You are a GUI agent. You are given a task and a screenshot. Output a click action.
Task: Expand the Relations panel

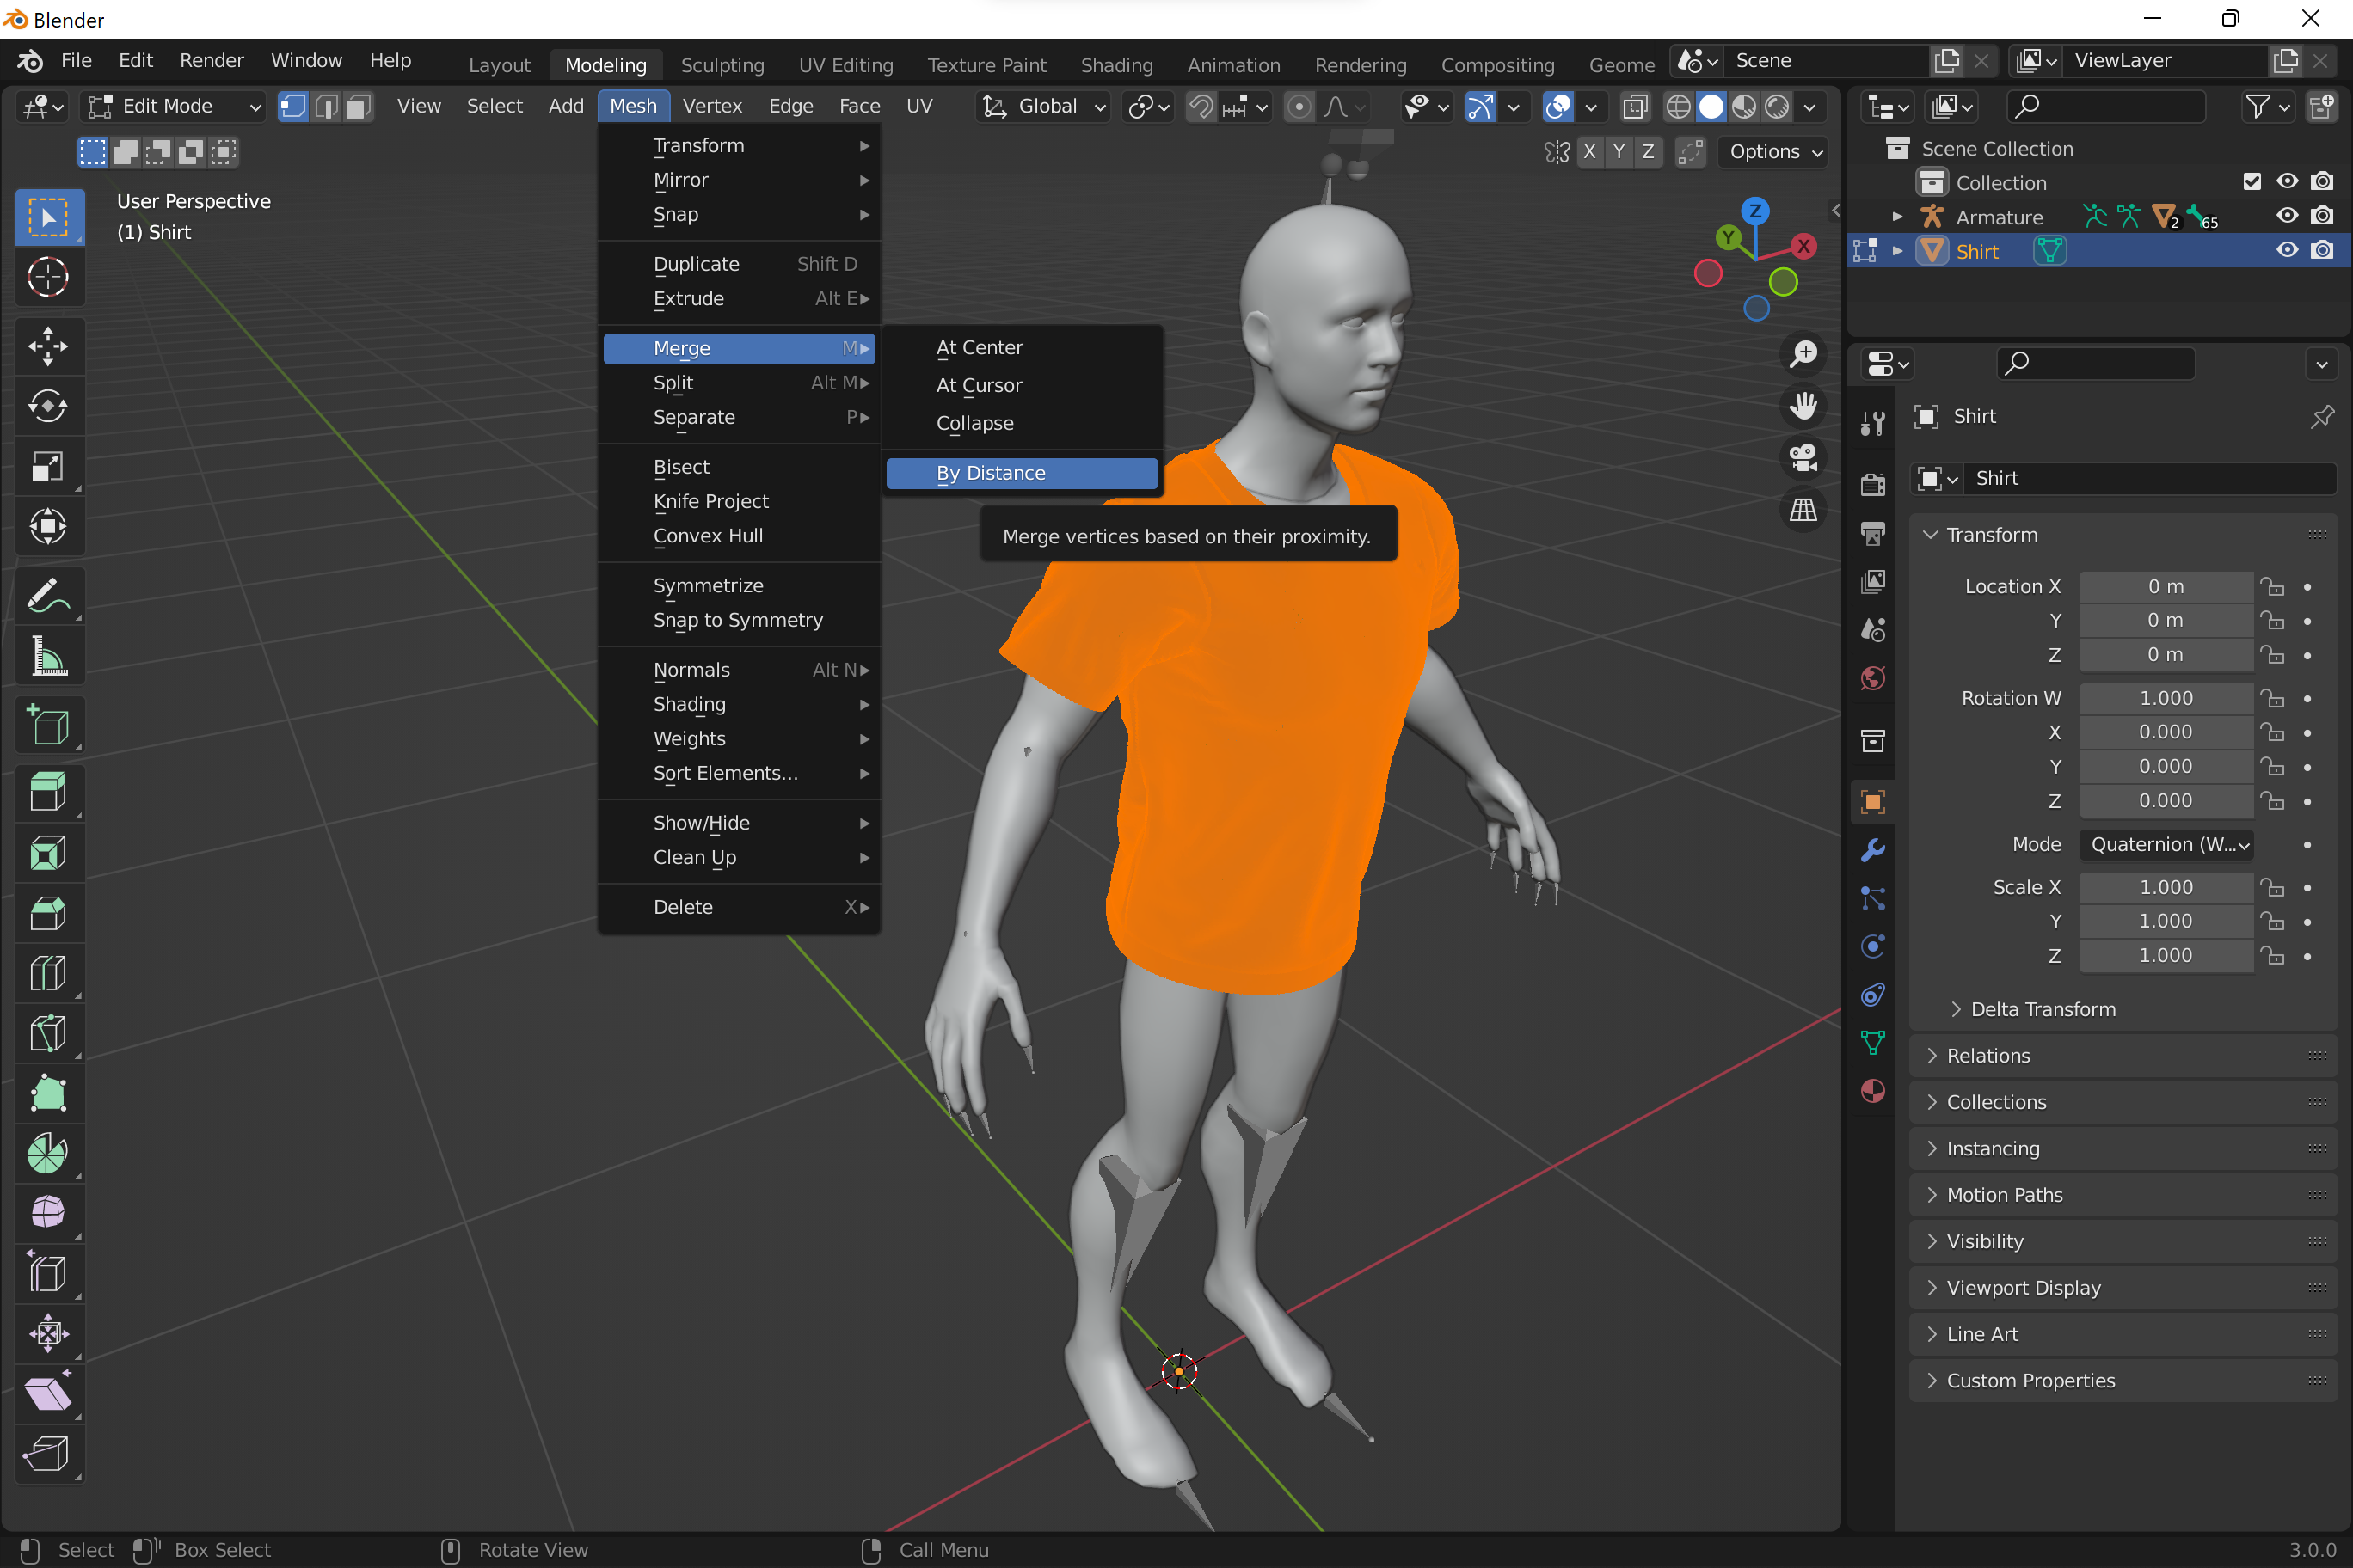coord(1987,1055)
